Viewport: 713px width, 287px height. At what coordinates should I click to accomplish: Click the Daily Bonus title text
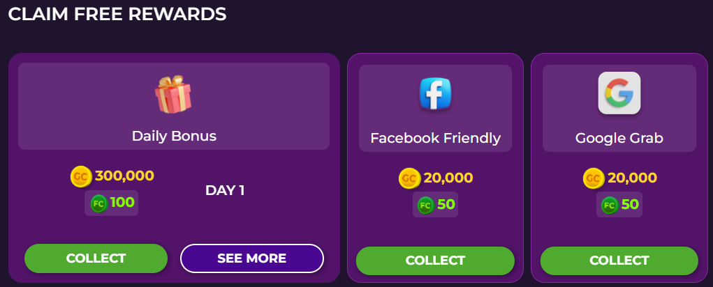[x=174, y=136]
